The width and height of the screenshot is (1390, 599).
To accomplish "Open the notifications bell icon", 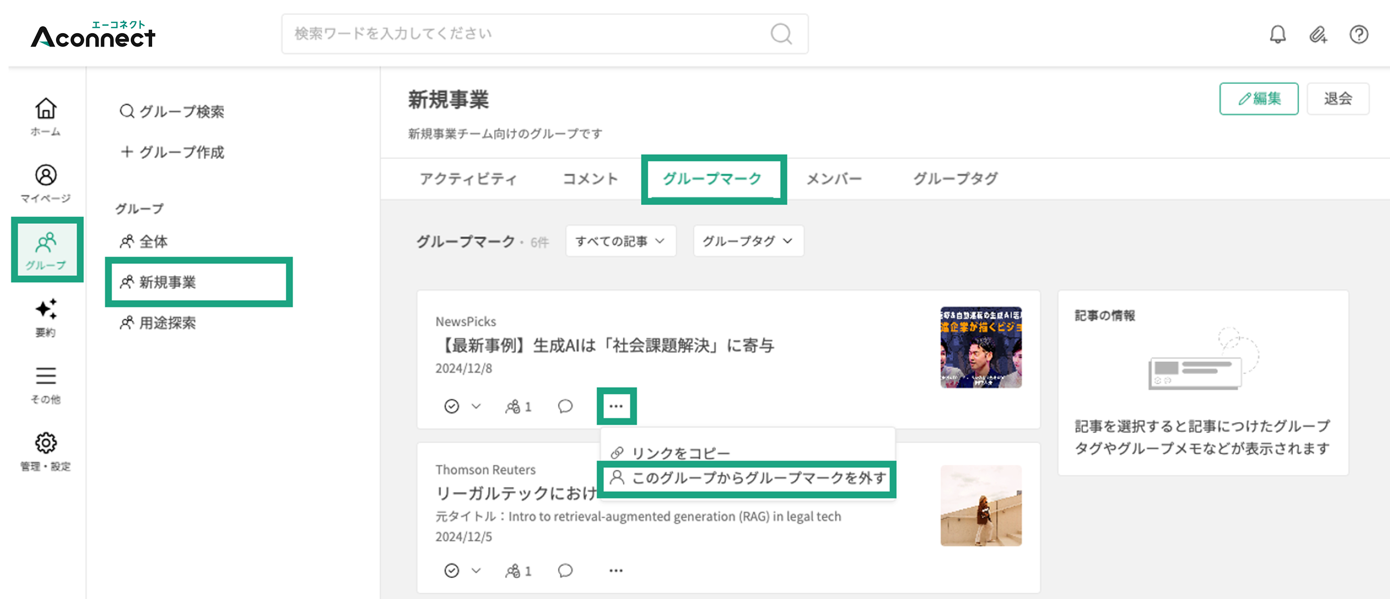I will coord(1277,35).
